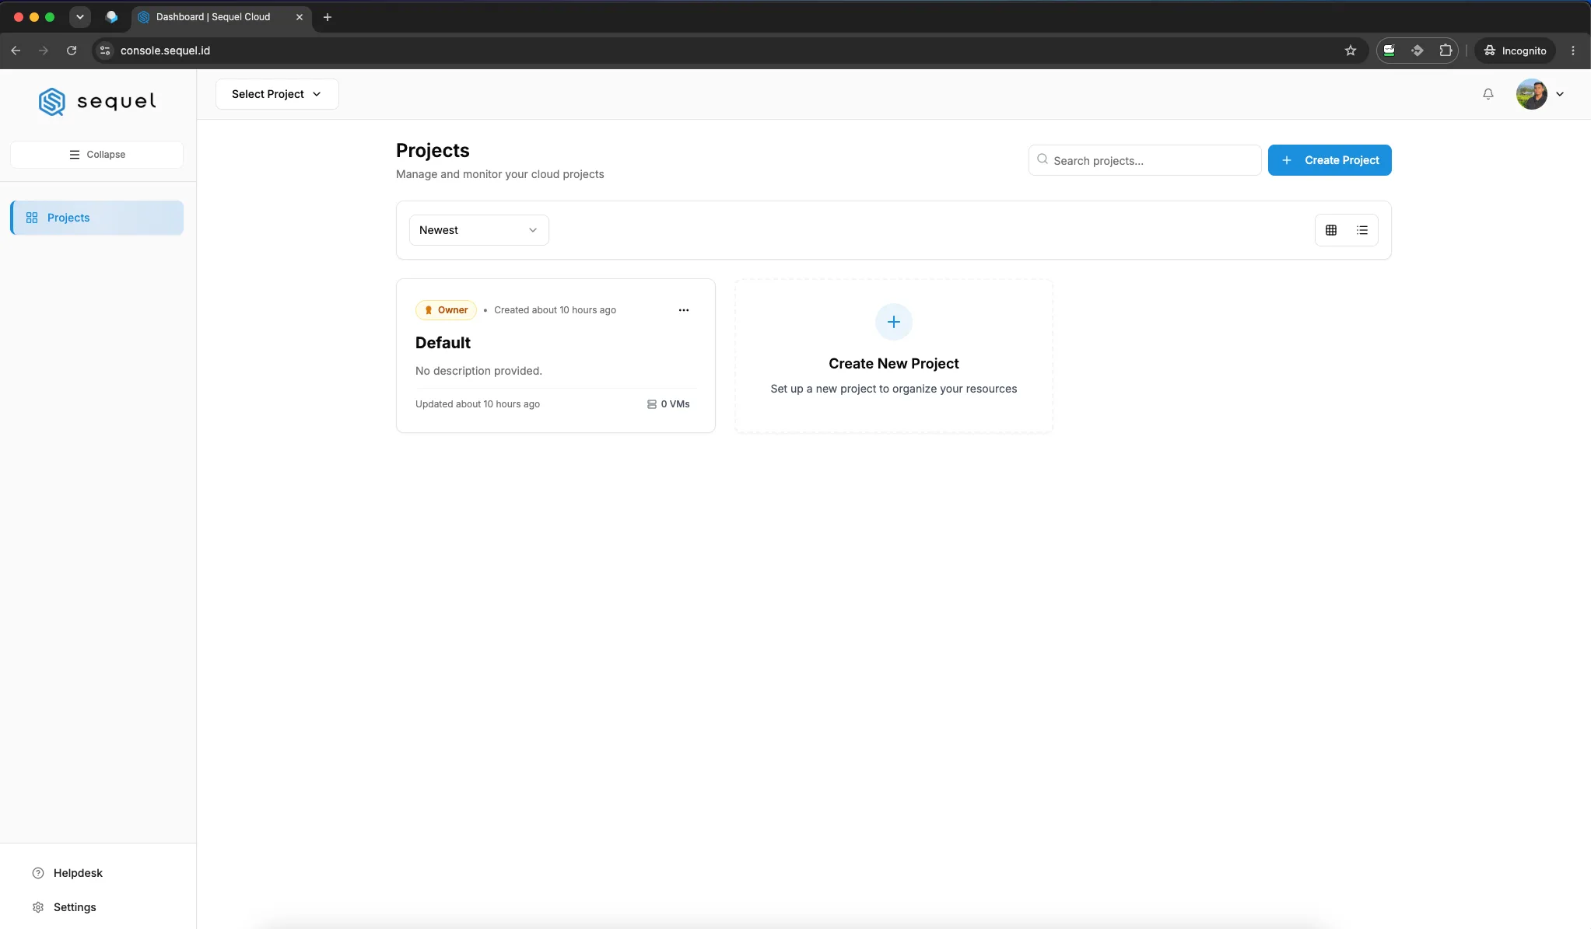Click the site information icon in address bar
Image resolution: width=1591 pixels, height=929 pixels.
click(x=105, y=51)
